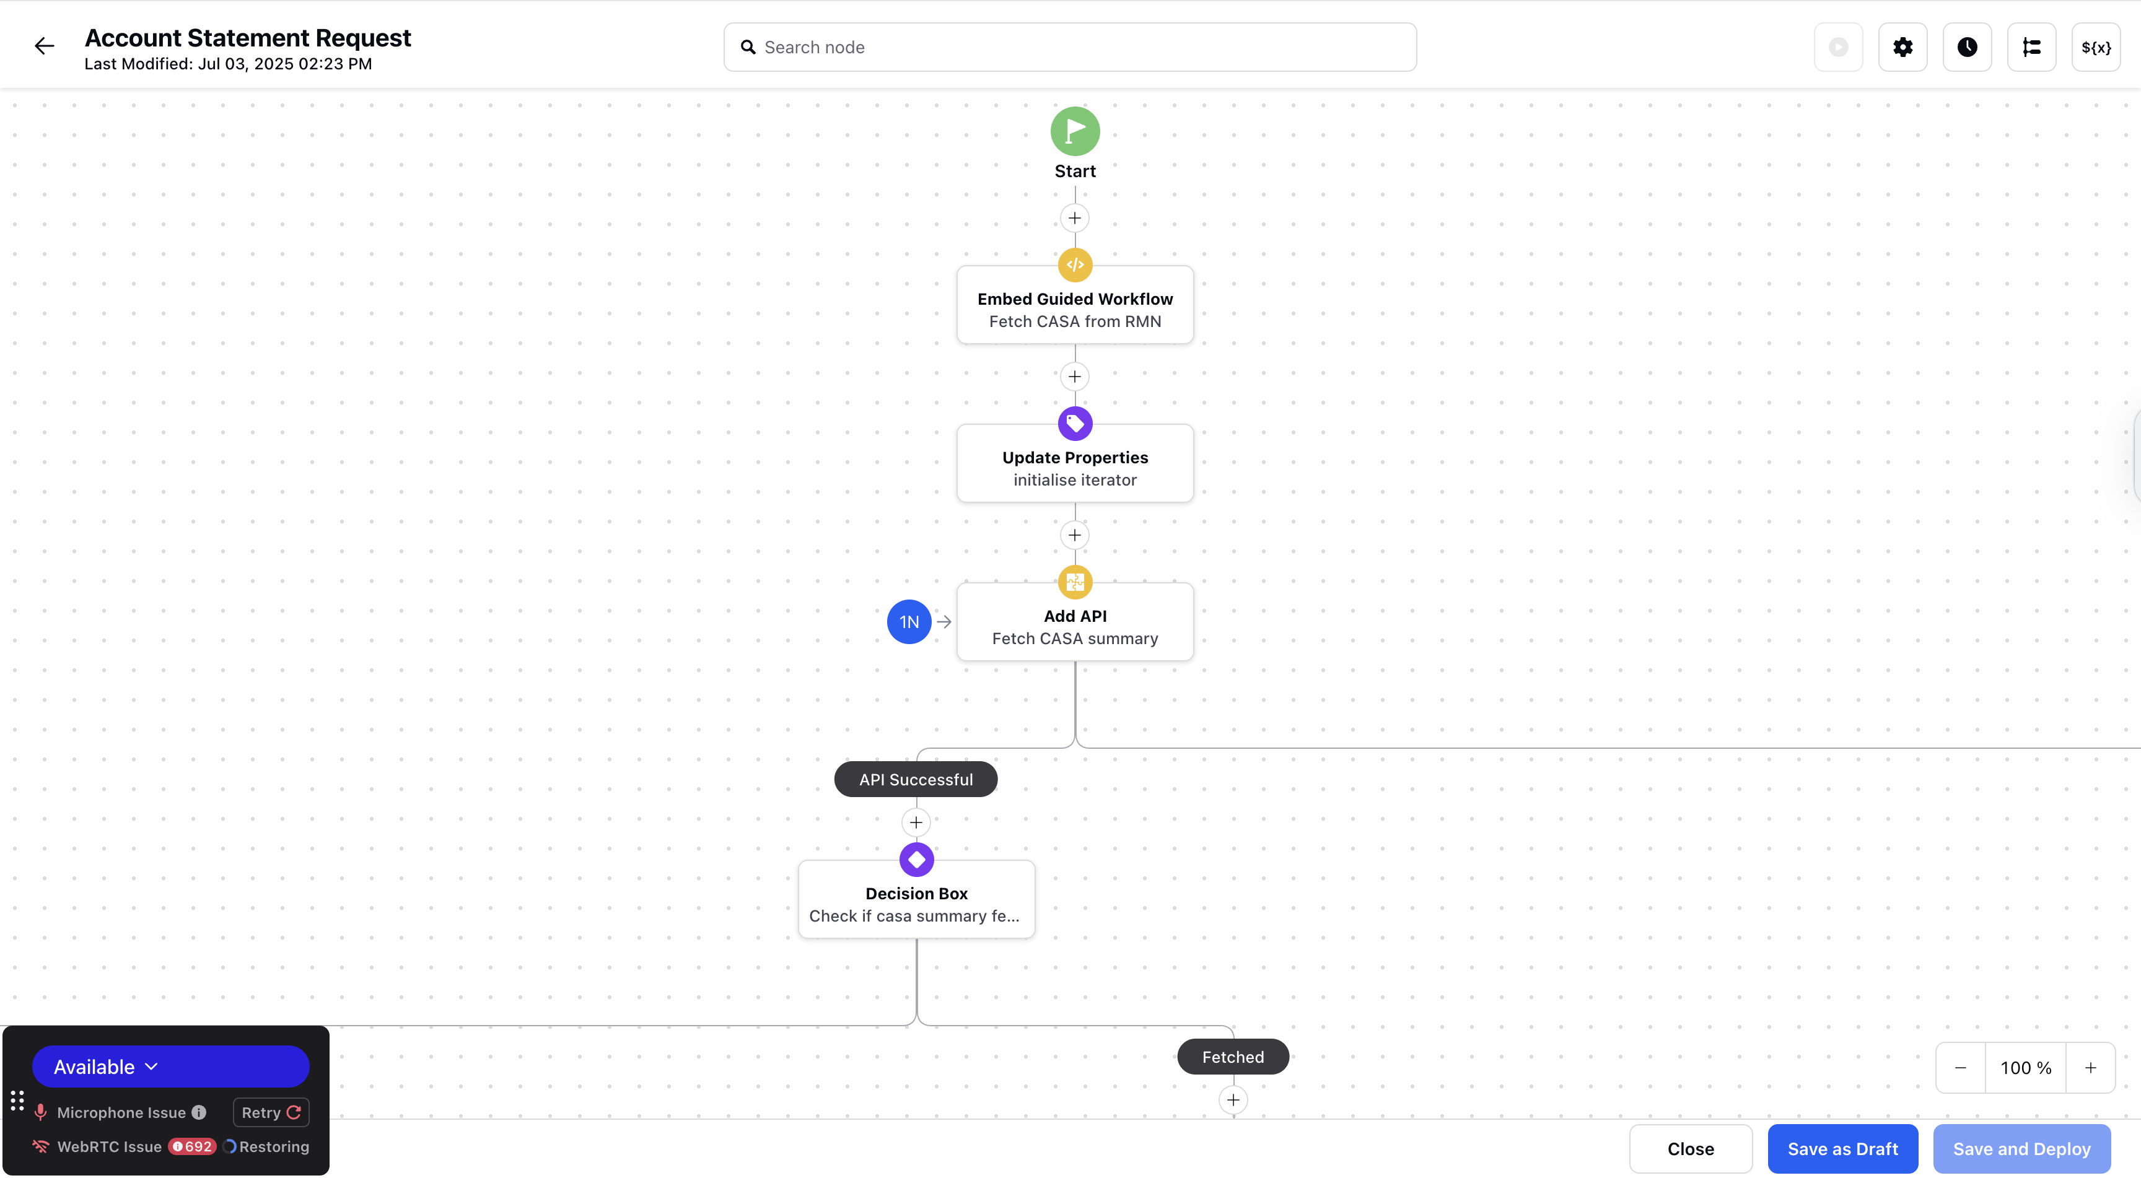This screenshot has width=2141, height=1178.
Task: Click the WebRTC Issue wifi-off icon
Action: tap(41, 1146)
